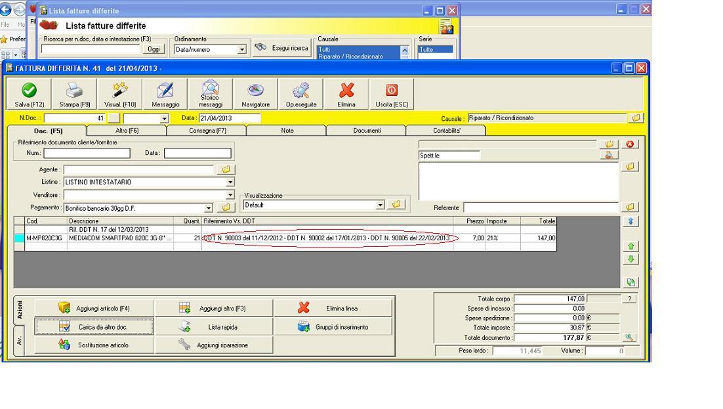
Task: Switch to the Documenti tab
Action: pos(367,131)
